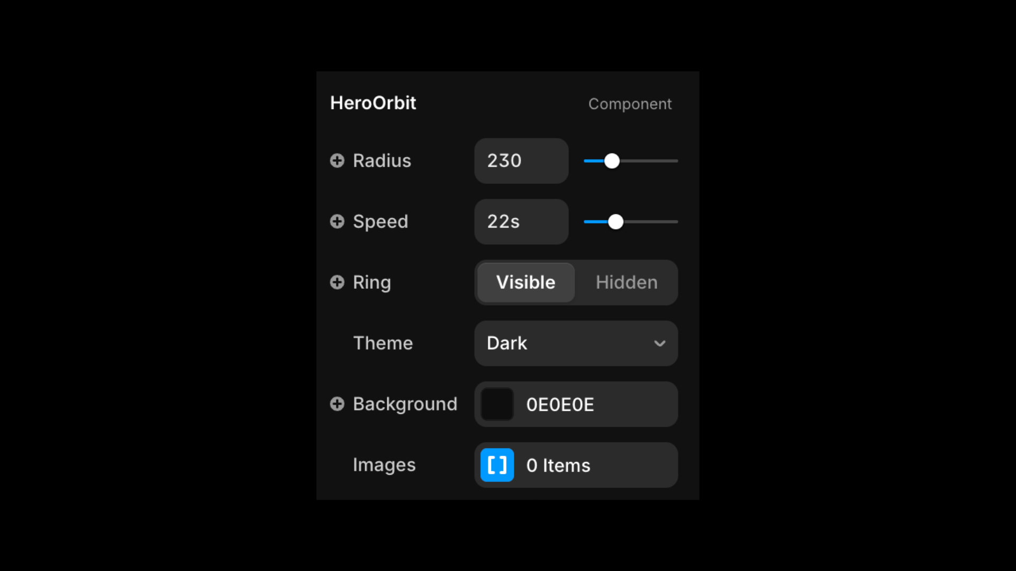Open the Background color swatch
Viewport: 1016px width, 571px height.
[497, 404]
